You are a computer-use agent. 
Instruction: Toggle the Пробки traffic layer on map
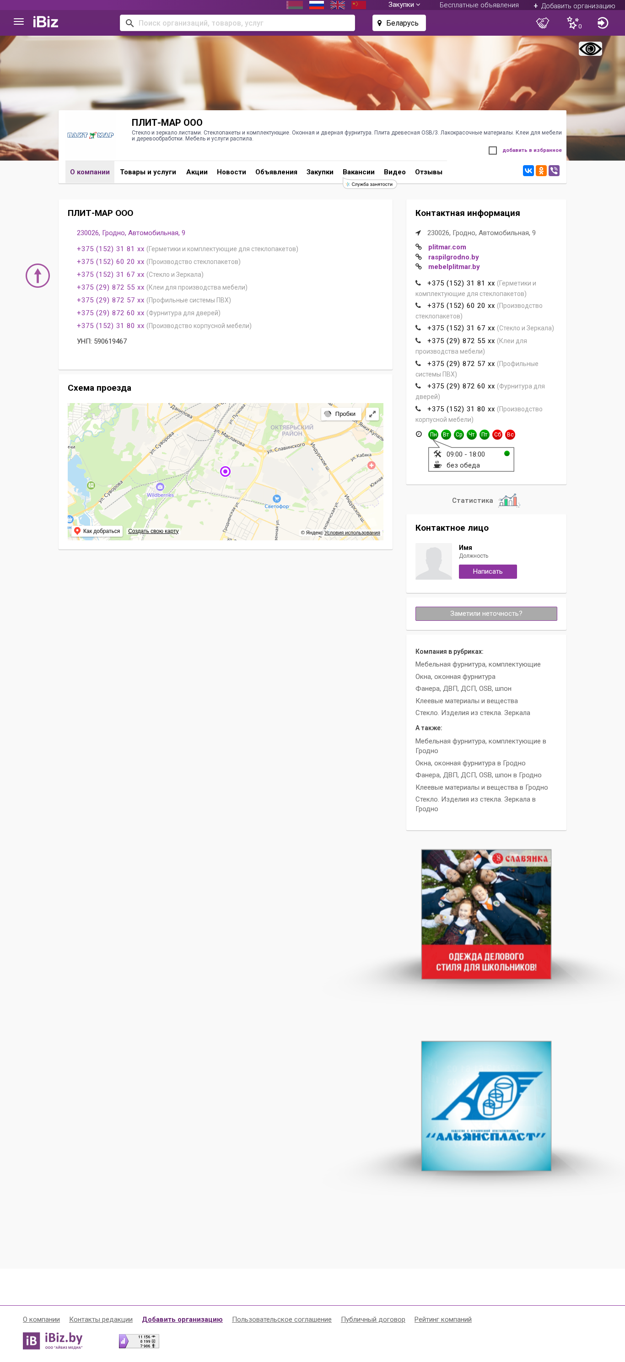pyautogui.click(x=341, y=414)
